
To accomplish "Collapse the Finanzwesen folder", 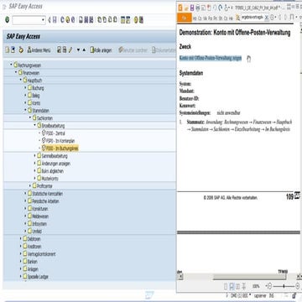I will (16, 72).
